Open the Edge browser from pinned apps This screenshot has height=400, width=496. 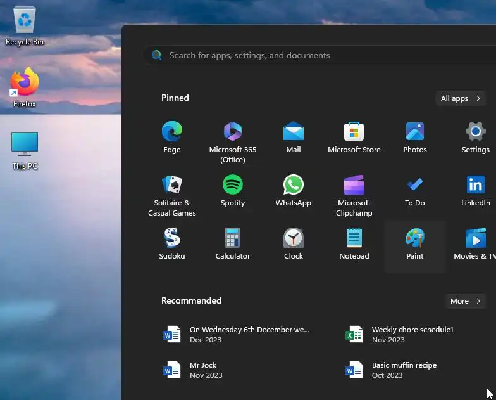[x=172, y=137]
